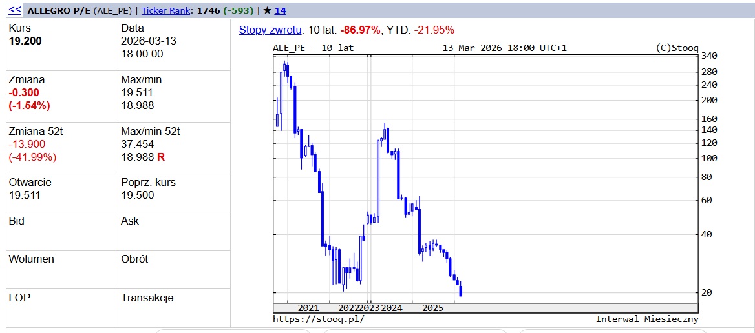Click the ALLEGRO P/E title text

coord(58,10)
